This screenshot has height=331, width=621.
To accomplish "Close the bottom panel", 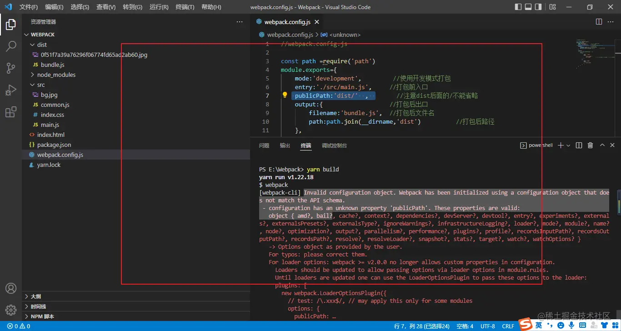I will point(612,145).
